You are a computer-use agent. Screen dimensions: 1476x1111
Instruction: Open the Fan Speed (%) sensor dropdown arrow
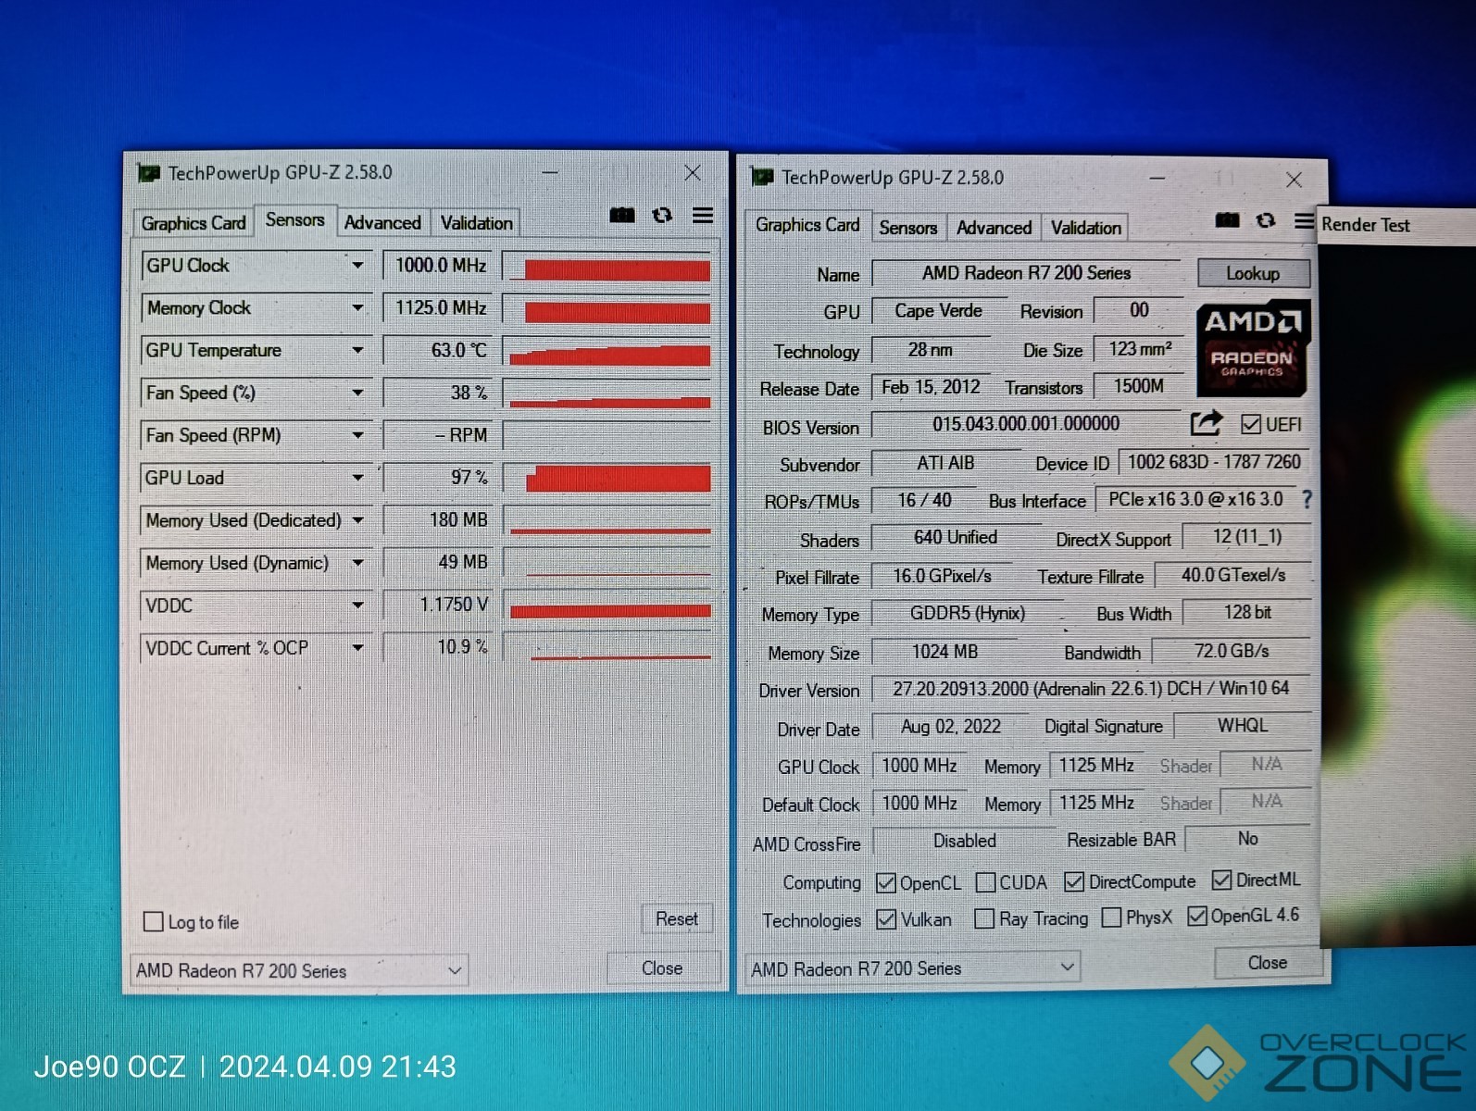[x=357, y=393]
